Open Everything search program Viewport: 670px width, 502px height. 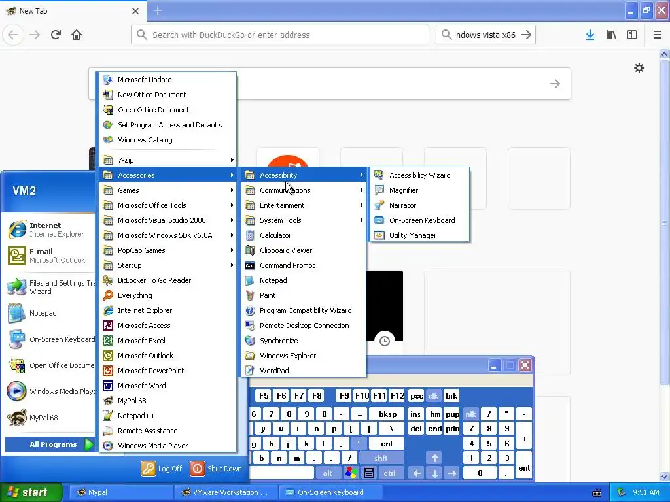(x=167, y=295)
